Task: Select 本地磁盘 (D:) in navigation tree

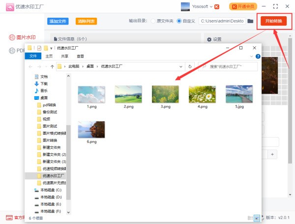Action: tap(51, 196)
